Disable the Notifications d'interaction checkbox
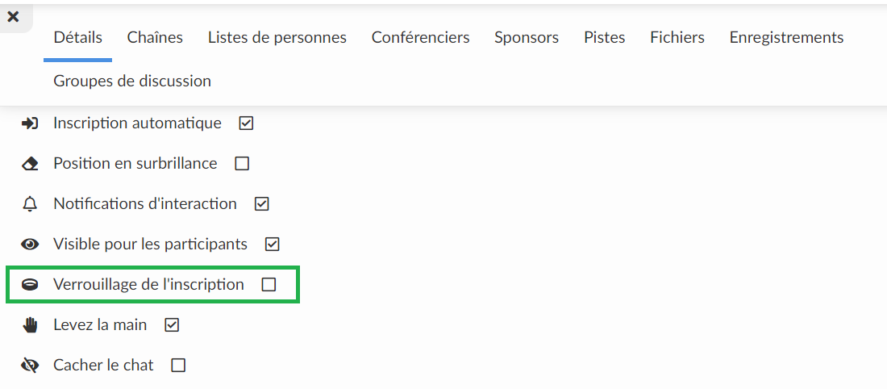Viewport: 887px width, 389px height. point(261,204)
